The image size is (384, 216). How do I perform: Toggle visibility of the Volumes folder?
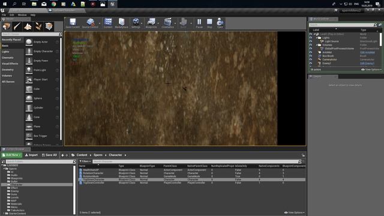click(311, 45)
